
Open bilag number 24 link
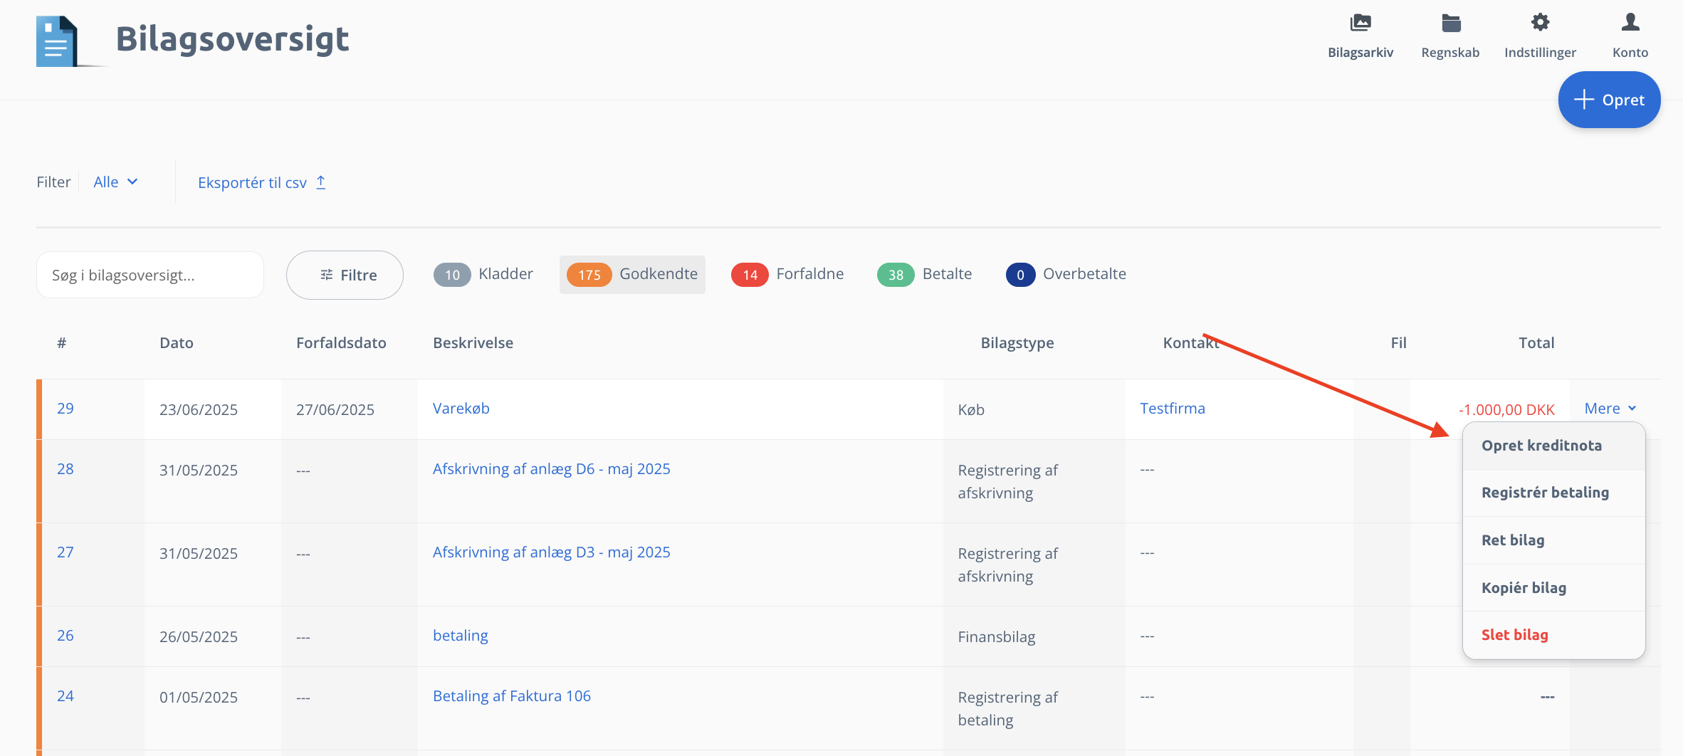tap(65, 696)
